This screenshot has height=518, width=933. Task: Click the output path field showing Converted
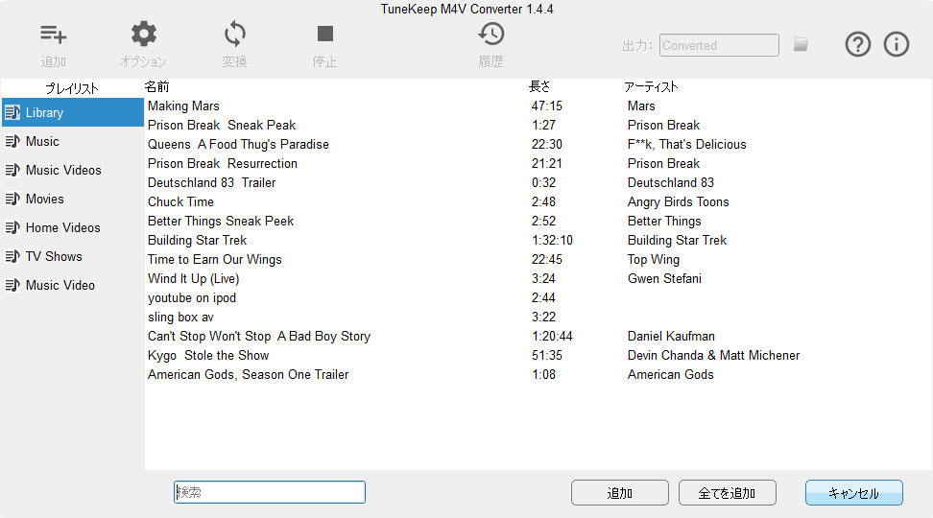point(719,45)
